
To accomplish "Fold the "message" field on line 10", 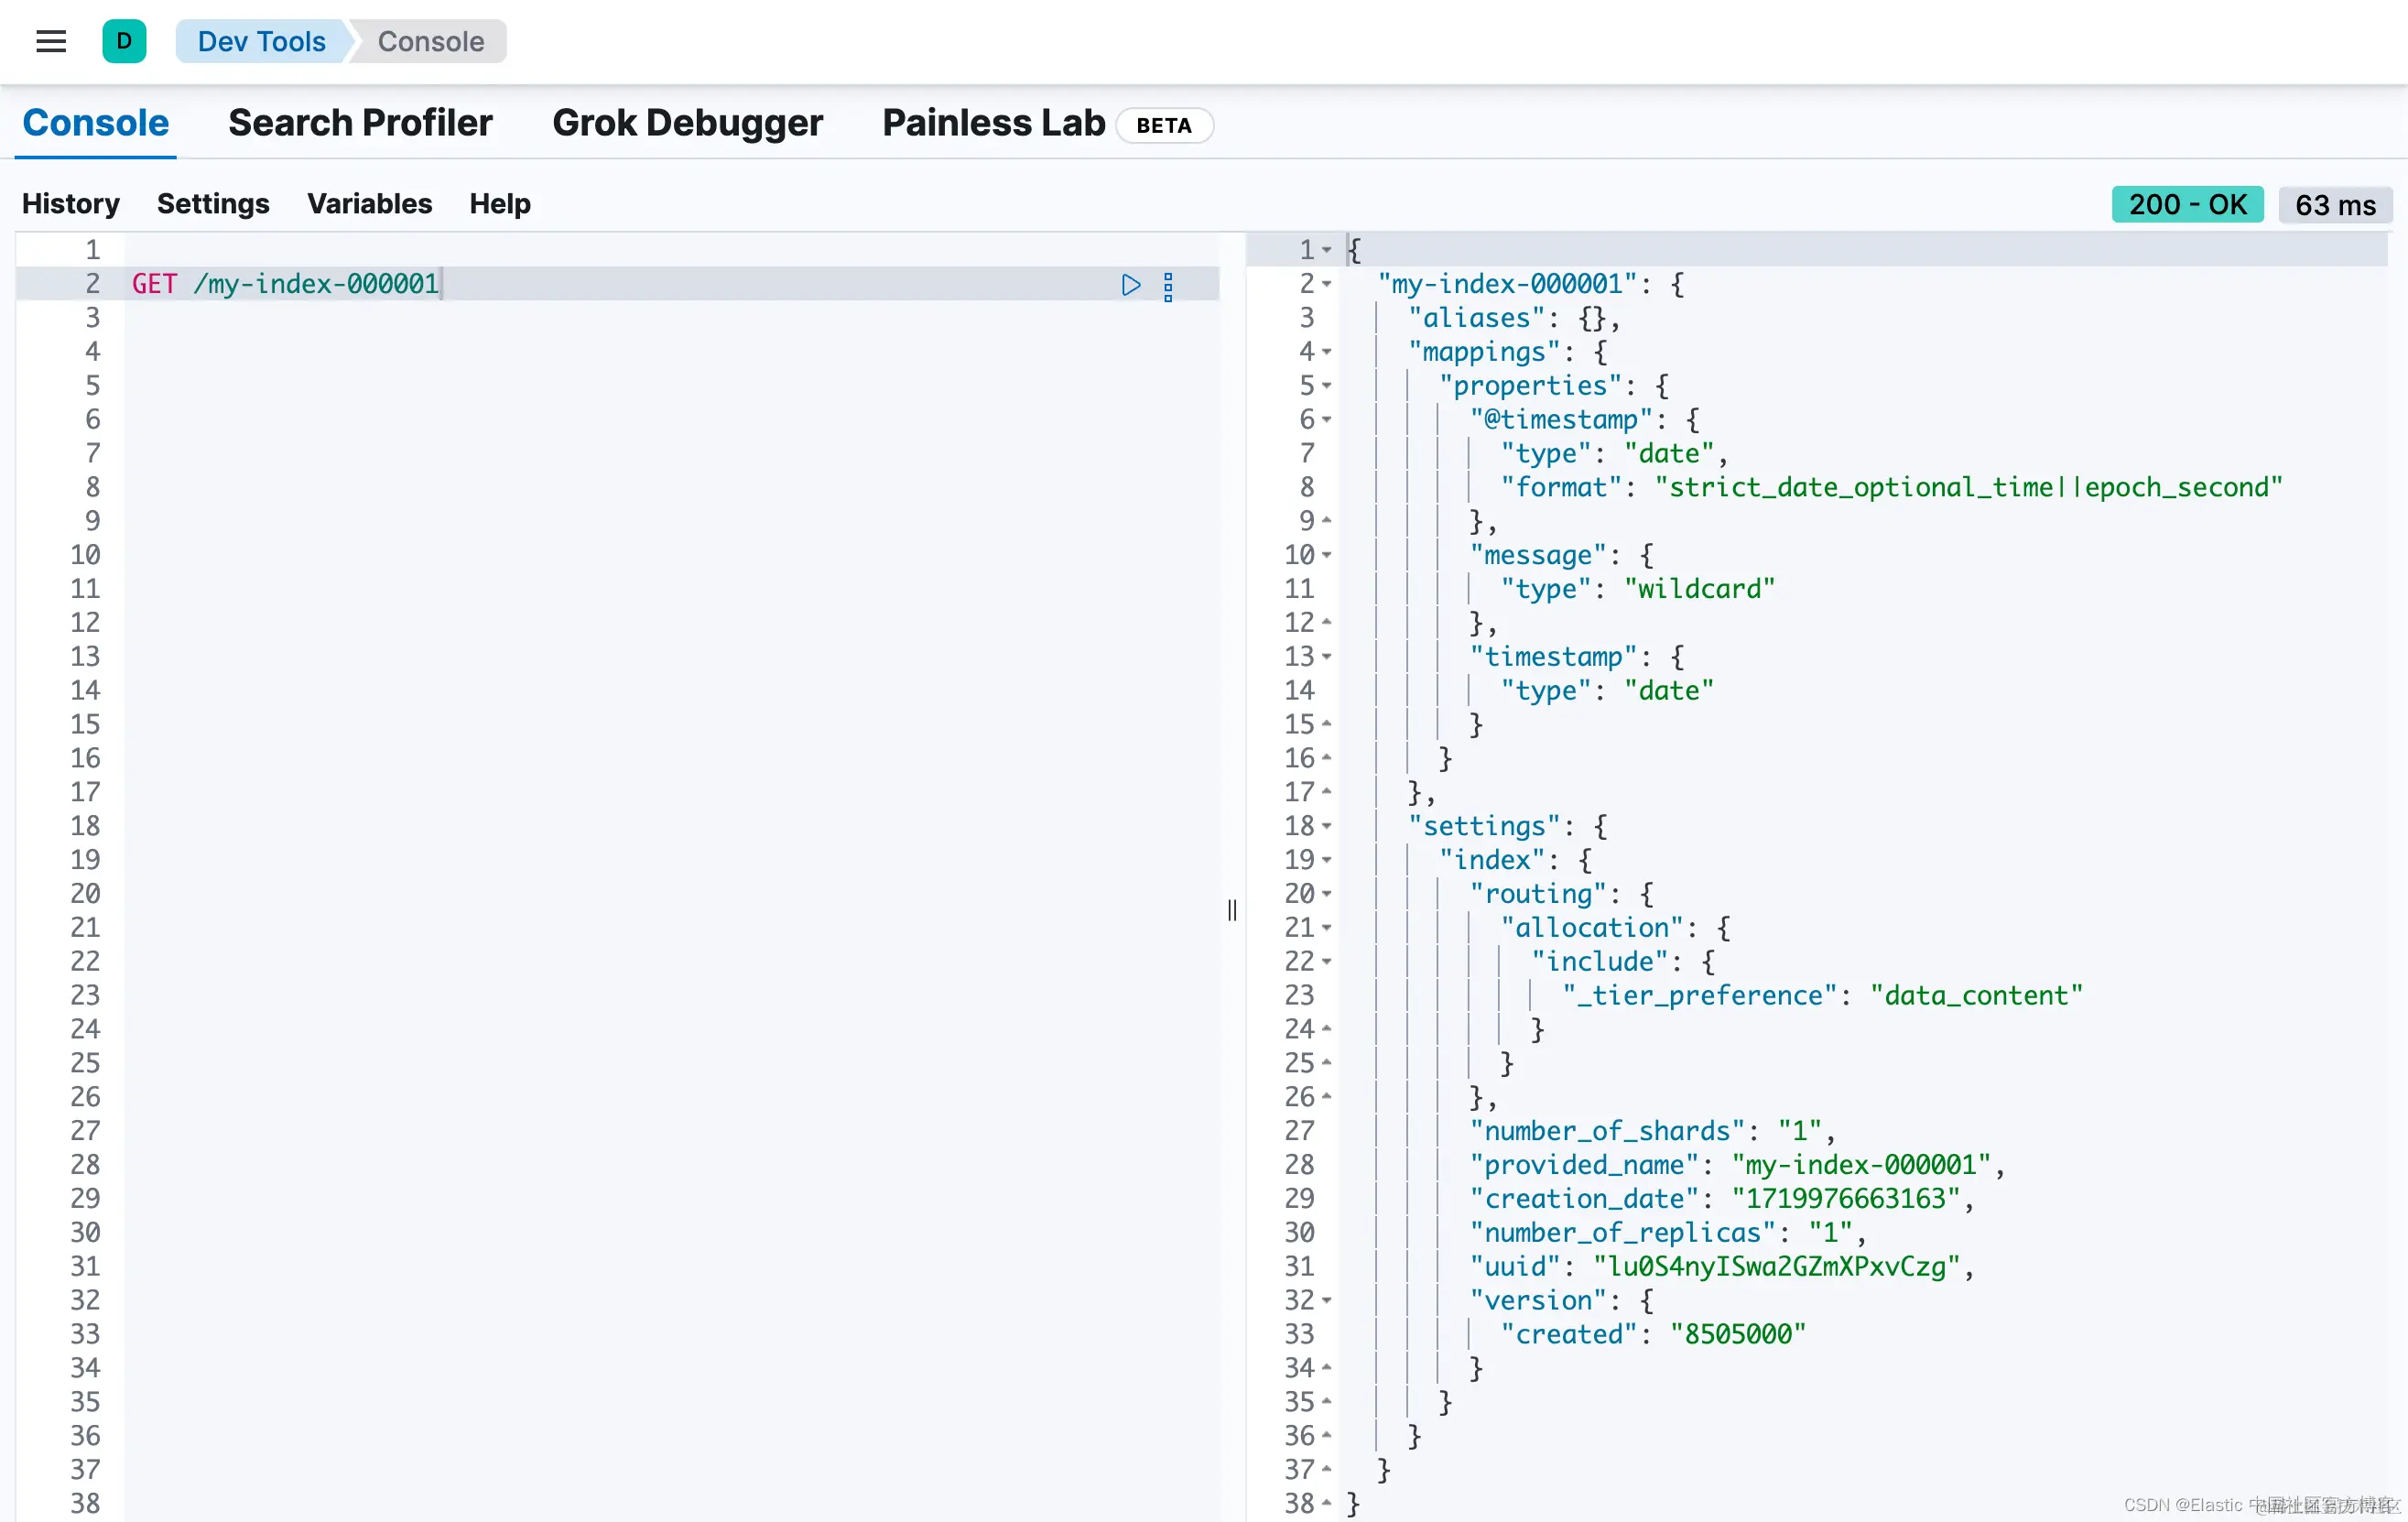I will (x=1327, y=555).
